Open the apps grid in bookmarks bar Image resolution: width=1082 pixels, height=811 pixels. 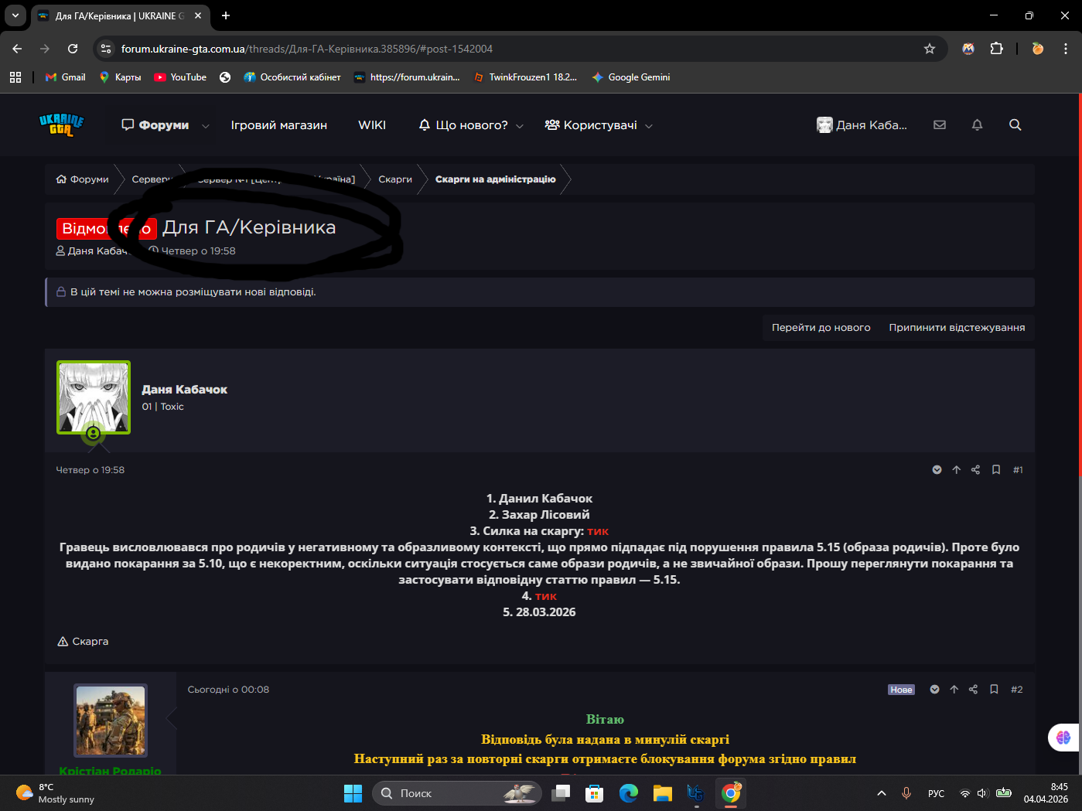point(15,77)
